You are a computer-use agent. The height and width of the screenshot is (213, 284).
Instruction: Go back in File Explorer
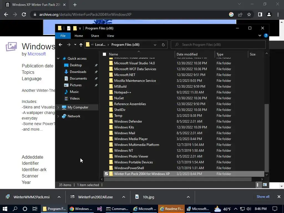[60, 45]
